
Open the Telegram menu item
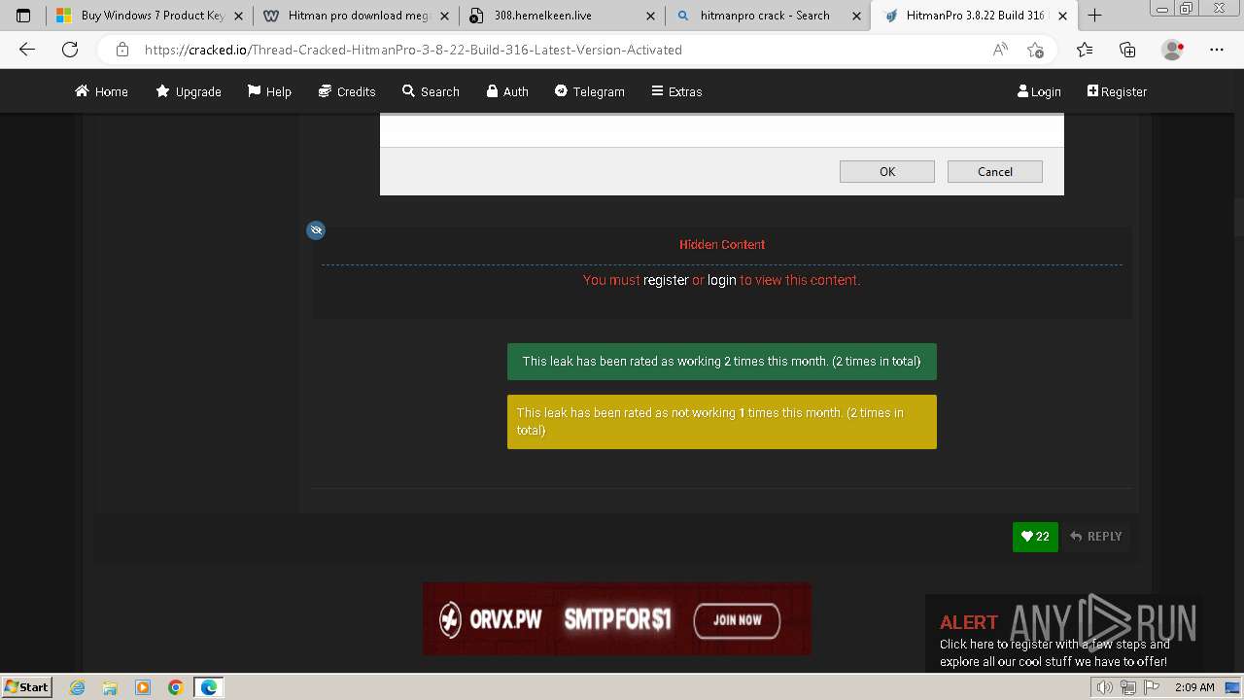(x=589, y=91)
